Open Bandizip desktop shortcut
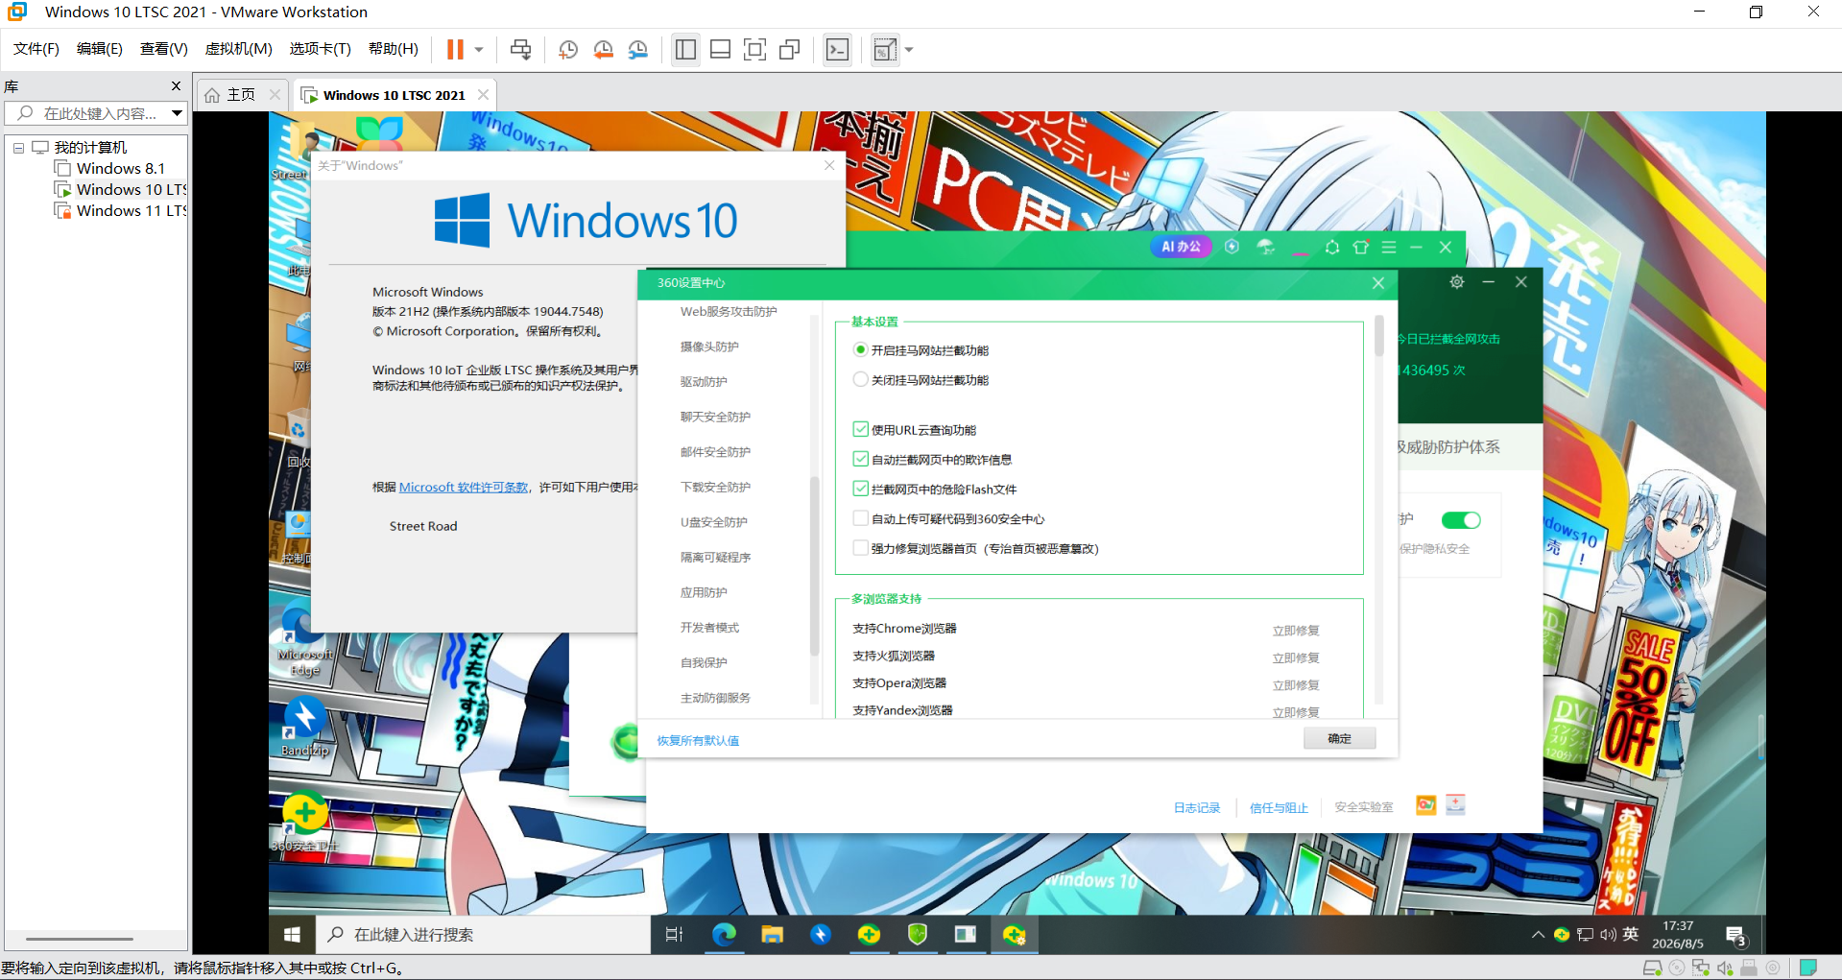This screenshot has width=1842, height=980. [x=305, y=728]
